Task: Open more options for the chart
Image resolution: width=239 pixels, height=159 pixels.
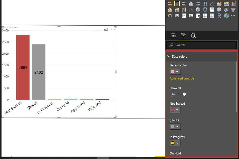Action: point(113,29)
